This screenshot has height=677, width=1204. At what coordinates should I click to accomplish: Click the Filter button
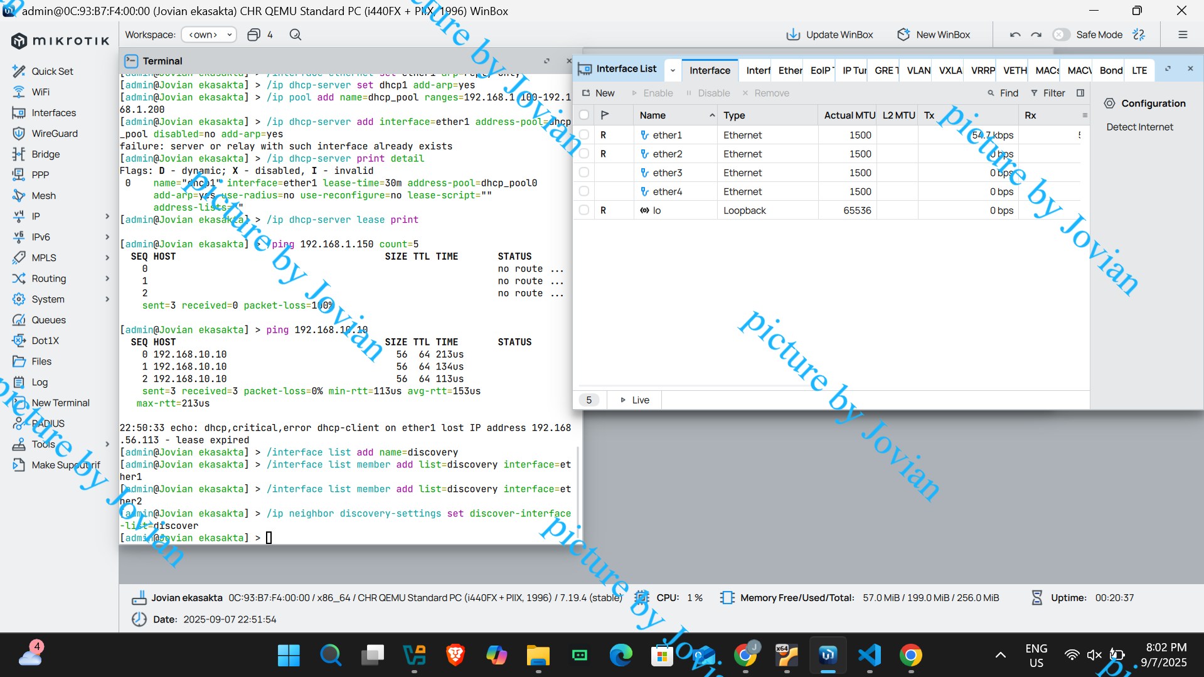pos(1048,93)
